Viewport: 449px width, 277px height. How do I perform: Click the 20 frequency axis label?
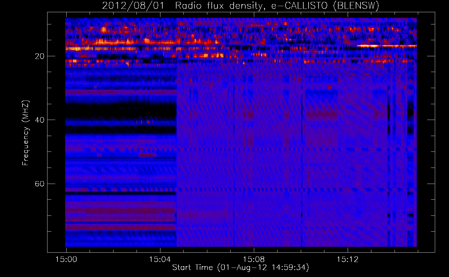click(40, 56)
